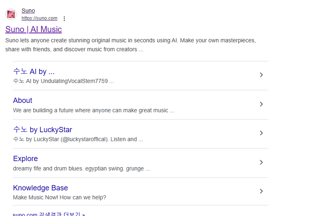Image resolution: width=322 pixels, height=216 pixels.
Task: Expand chevron on 수노 AI by row
Action: (261, 75)
